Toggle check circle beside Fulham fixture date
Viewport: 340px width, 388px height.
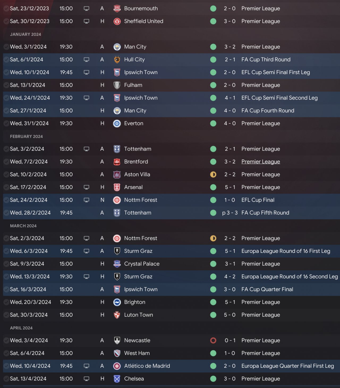[x=6, y=85]
